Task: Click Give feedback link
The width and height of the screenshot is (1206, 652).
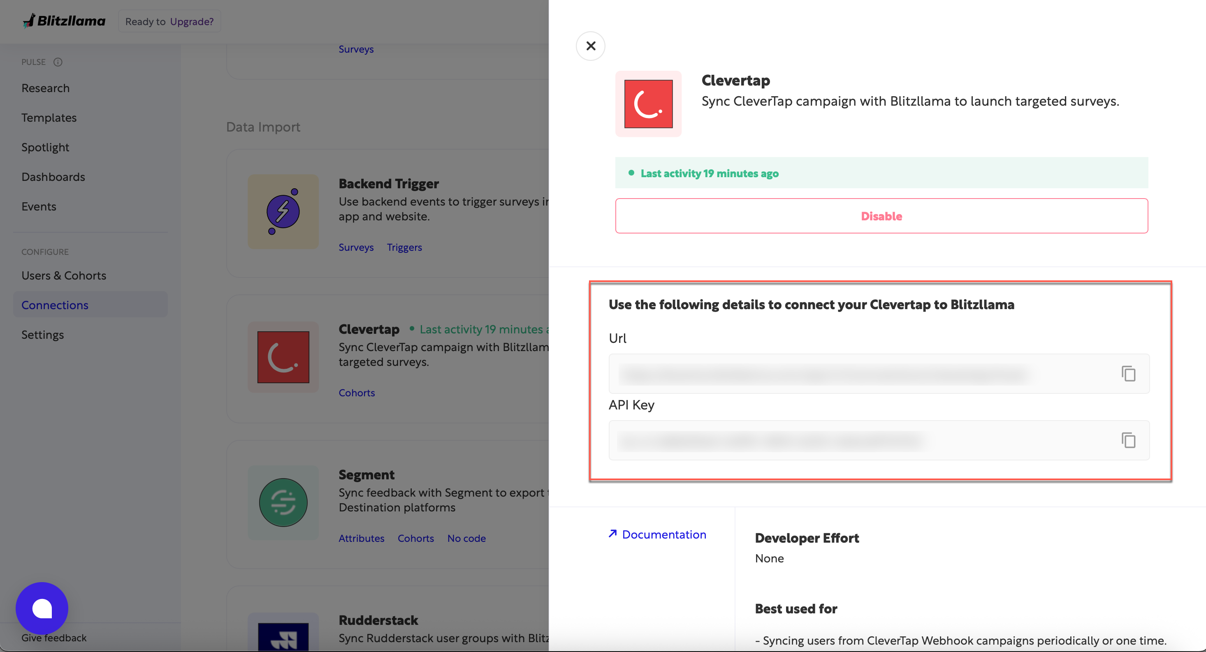Action: coord(54,638)
